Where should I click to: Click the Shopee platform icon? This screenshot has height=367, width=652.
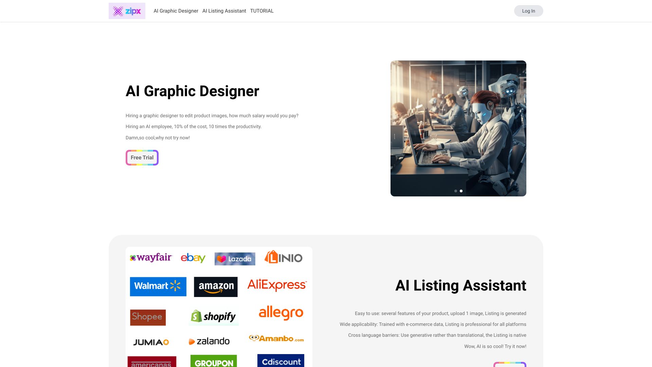click(x=148, y=317)
